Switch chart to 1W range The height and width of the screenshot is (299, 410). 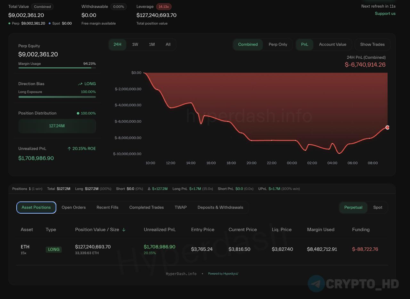[135, 44]
